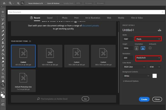Open the Pixels/Inch resolution dropdown

pyautogui.click(x=148, y=58)
